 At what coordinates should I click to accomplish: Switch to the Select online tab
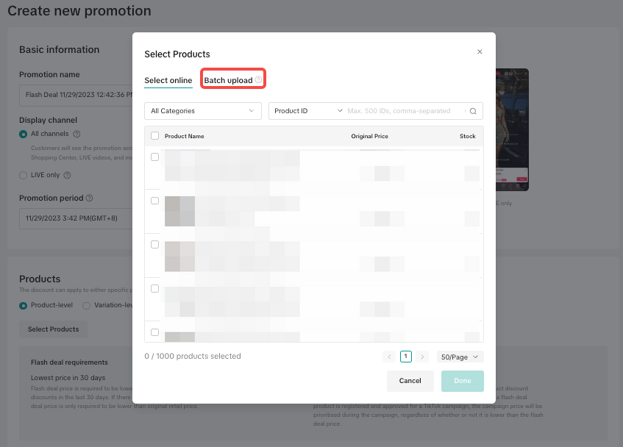pyautogui.click(x=168, y=80)
